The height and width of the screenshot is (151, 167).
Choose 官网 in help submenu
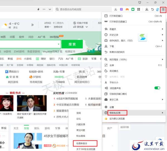point(85,113)
